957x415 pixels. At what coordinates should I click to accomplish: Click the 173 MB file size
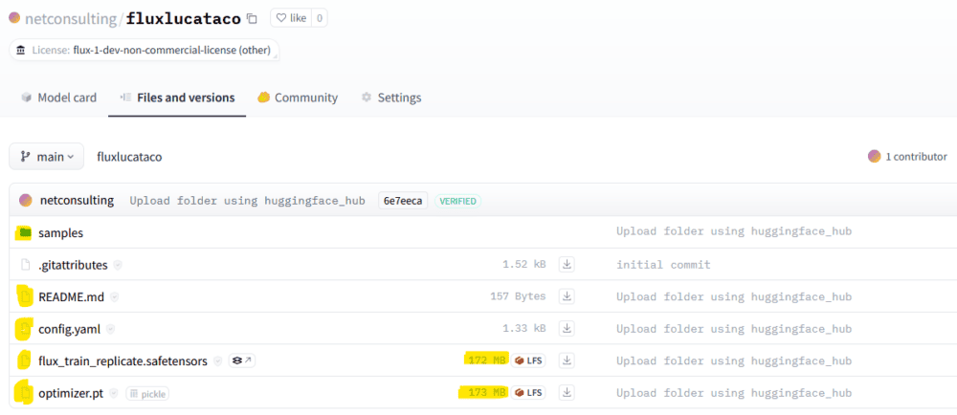(x=486, y=392)
